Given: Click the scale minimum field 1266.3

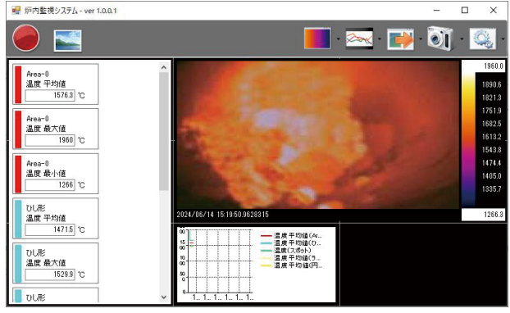Looking at the screenshot, I should [x=484, y=215].
